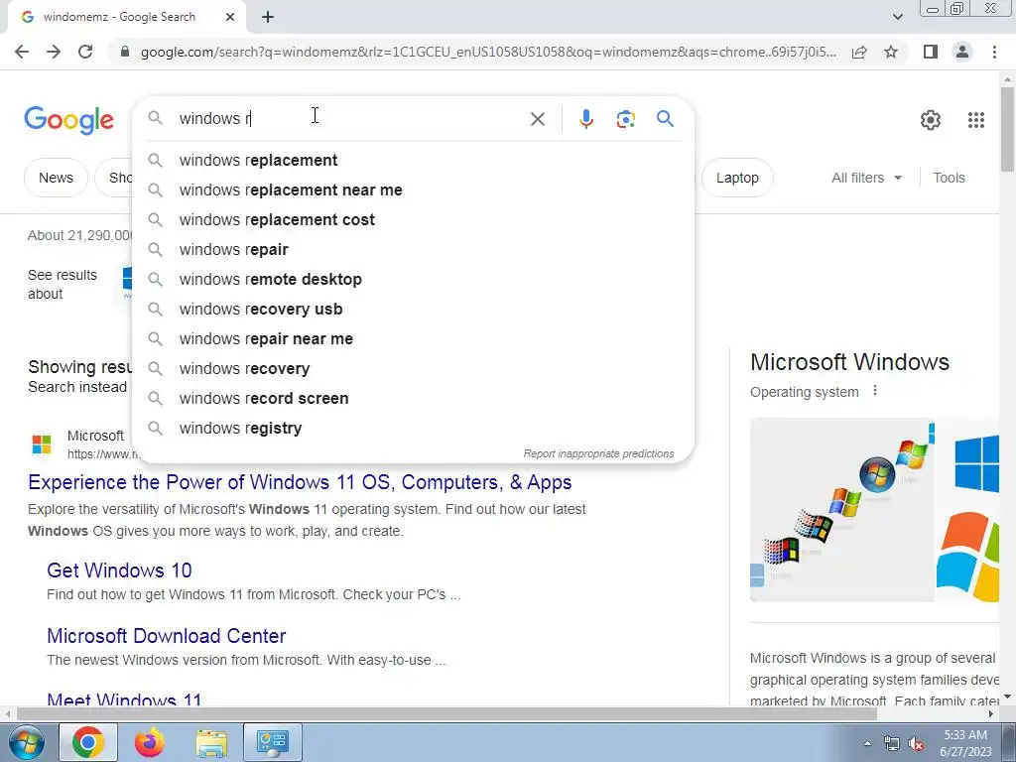Viewport: 1016px width, 762px height.
Task: Select suggestion 'windows recovery usb'
Action: pos(413,310)
